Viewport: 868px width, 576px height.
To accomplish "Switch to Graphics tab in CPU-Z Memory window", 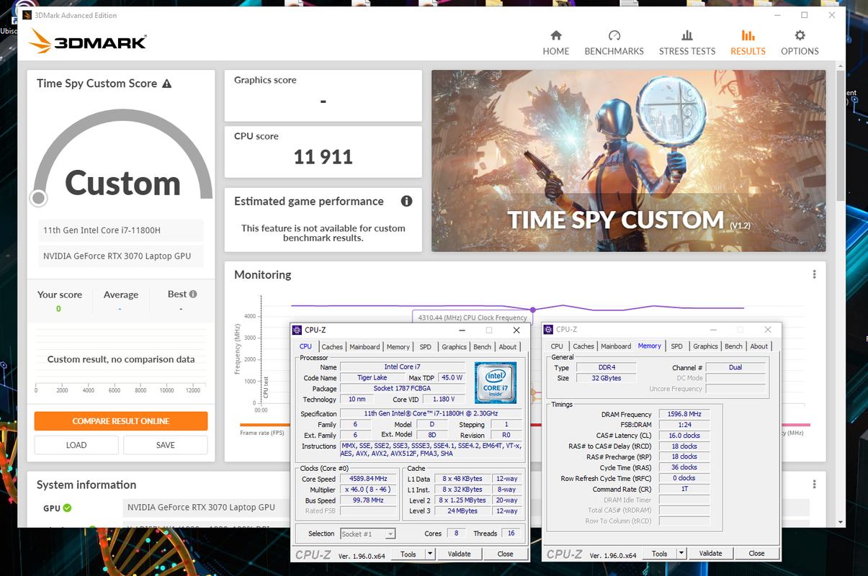I will [x=706, y=346].
